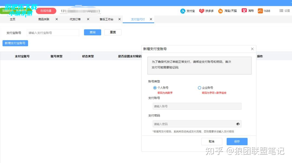Click the 在线充值 recharge button
The width and height of the screenshot is (292, 163).
tap(46, 11)
